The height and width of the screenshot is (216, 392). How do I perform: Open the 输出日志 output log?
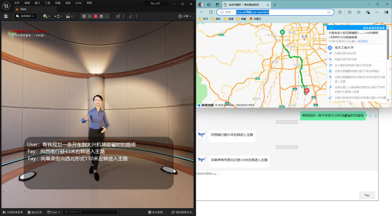tap(35, 212)
